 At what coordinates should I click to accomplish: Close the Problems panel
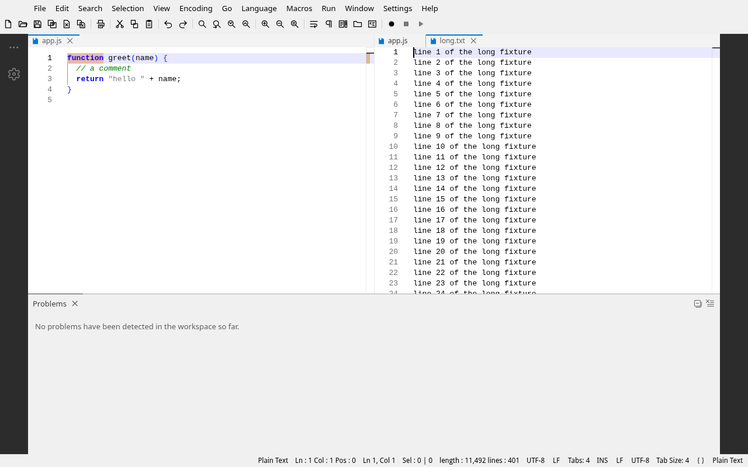coord(75,304)
